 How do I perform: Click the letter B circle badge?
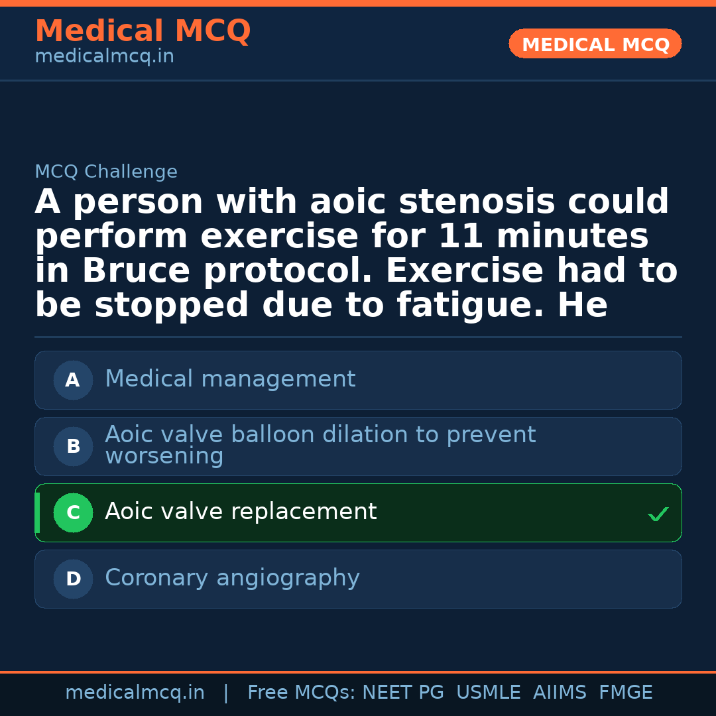[73, 447]
